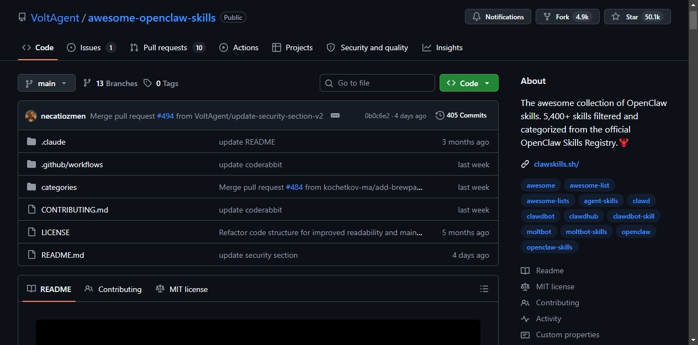
Task: Open the categories folder name
Action: (59, 187)
